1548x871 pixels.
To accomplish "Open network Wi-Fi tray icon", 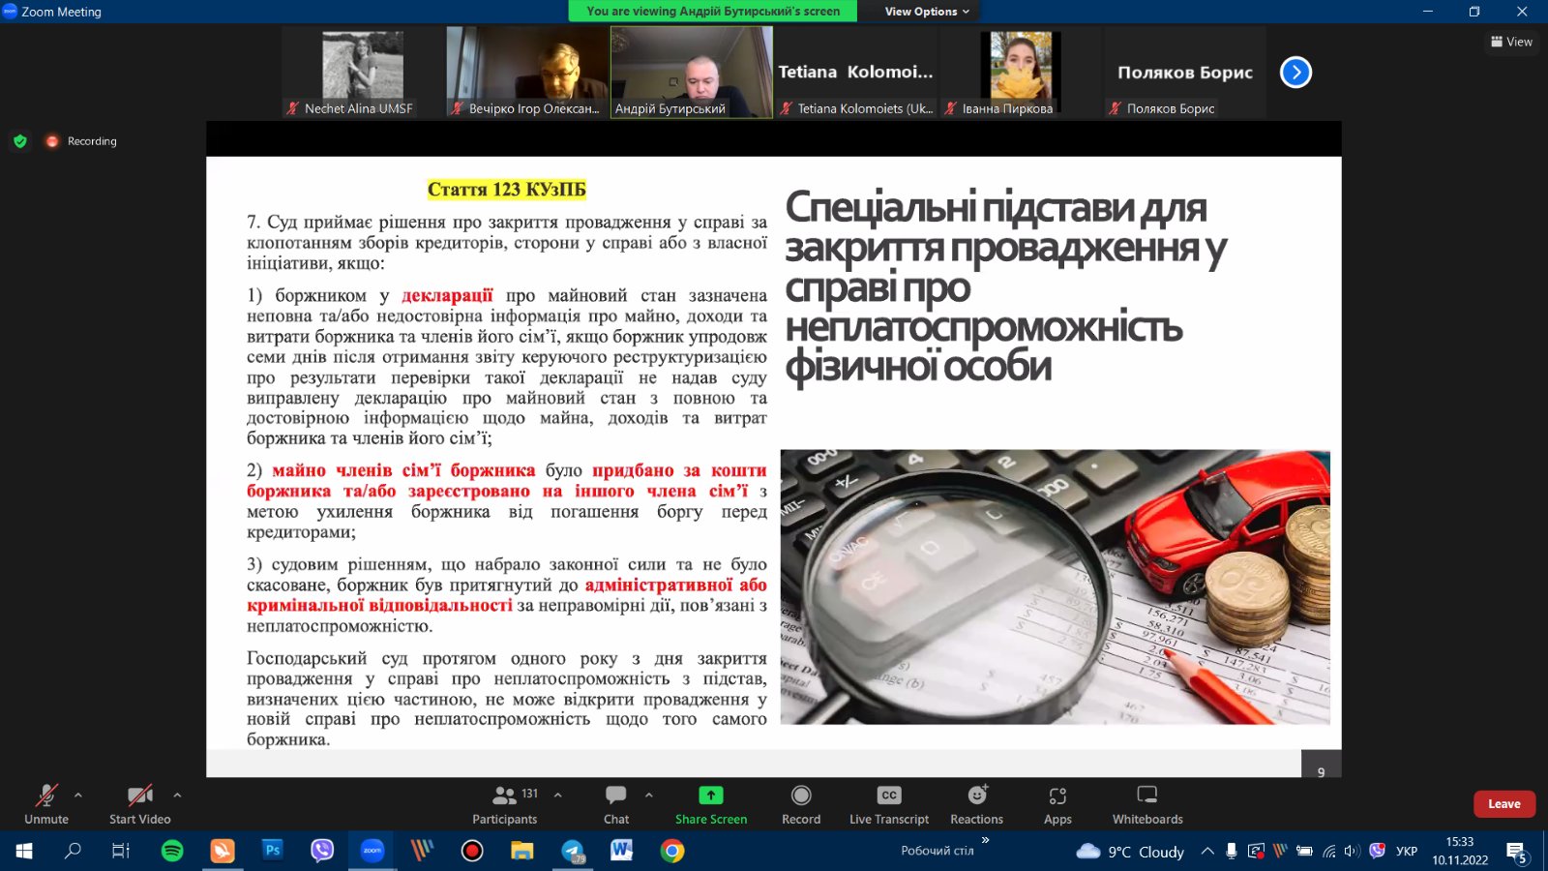I will (x=1329, y=852).
